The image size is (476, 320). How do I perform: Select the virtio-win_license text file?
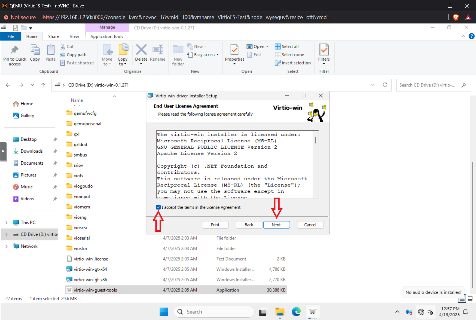91,259
